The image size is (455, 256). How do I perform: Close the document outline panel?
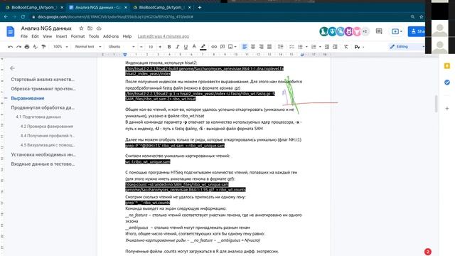click(x=12, y=68)
